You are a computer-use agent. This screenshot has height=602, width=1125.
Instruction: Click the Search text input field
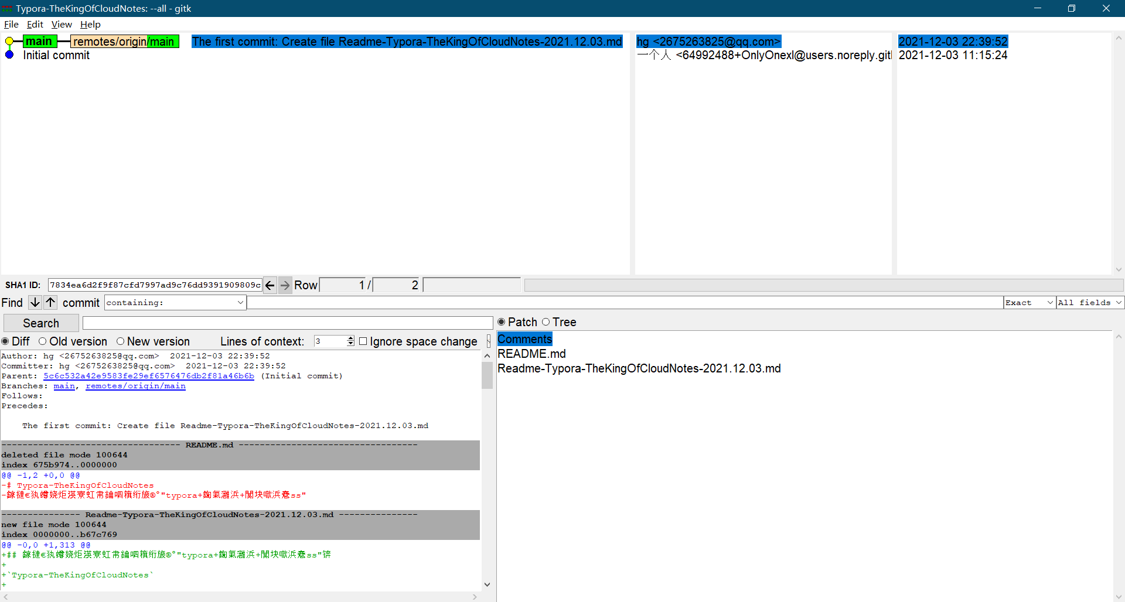(x=287, y=323)
